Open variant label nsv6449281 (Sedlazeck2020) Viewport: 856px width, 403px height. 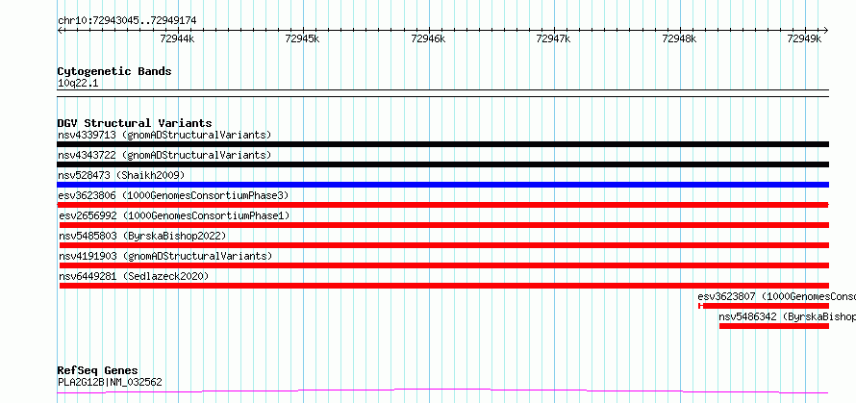(x=134, y=276)
